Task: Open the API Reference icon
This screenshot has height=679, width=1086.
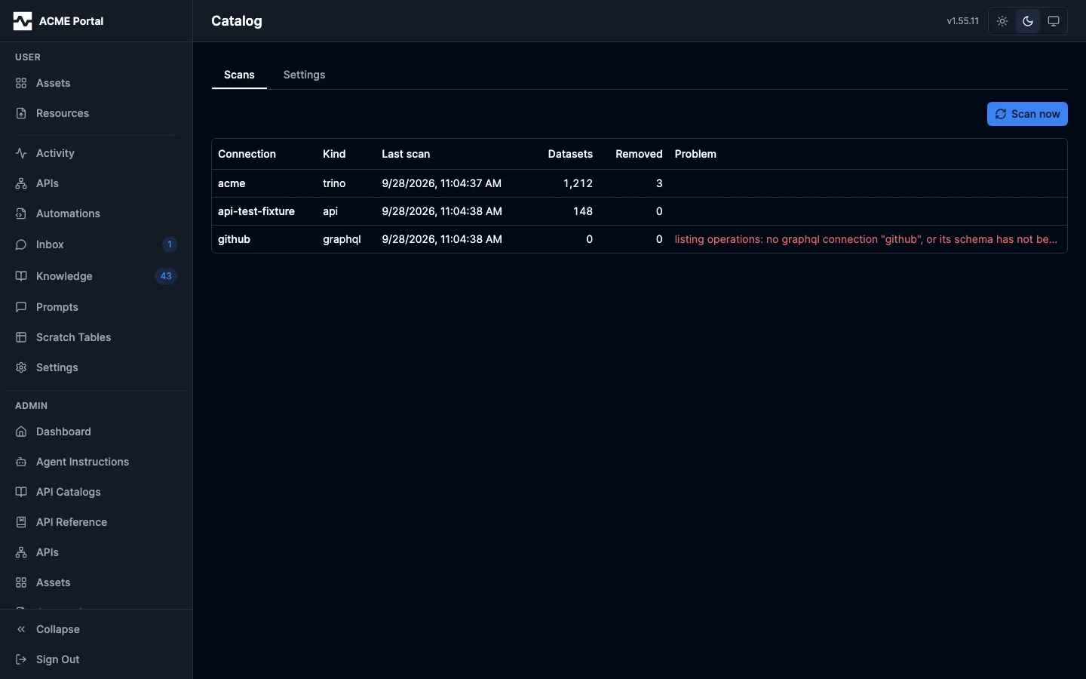Action: point(21,522)
